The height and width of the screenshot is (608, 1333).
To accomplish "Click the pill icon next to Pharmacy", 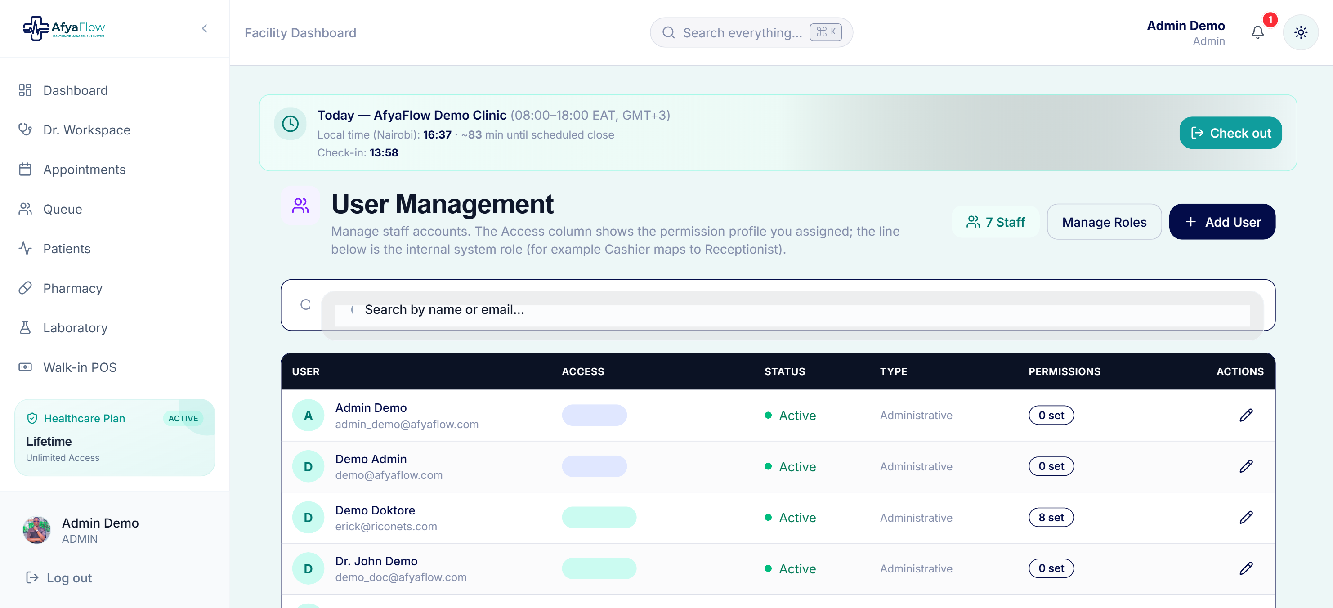I will [x=25, y=288].
